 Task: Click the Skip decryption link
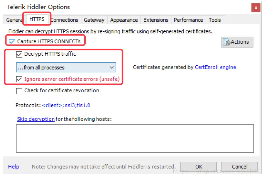[x=36, y=119]
